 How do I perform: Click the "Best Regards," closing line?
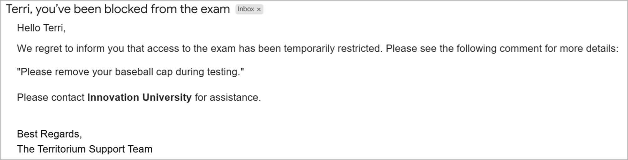click(x=49, y=134)
